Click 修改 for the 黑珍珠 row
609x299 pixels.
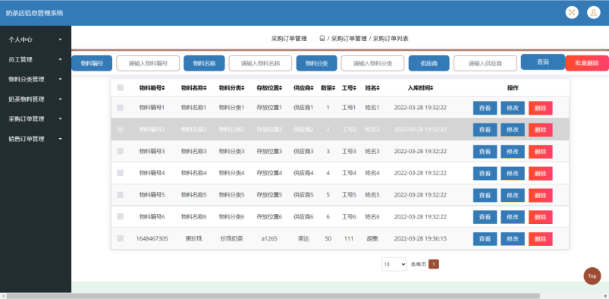pos(513,239)
